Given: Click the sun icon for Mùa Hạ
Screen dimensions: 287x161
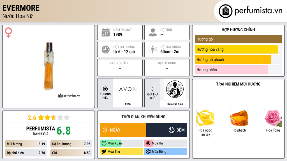Looking at the screenshot, I should (x=148, y=143).
